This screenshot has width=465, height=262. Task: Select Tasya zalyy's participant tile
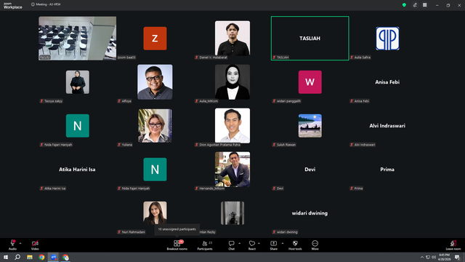pos(78,82)
